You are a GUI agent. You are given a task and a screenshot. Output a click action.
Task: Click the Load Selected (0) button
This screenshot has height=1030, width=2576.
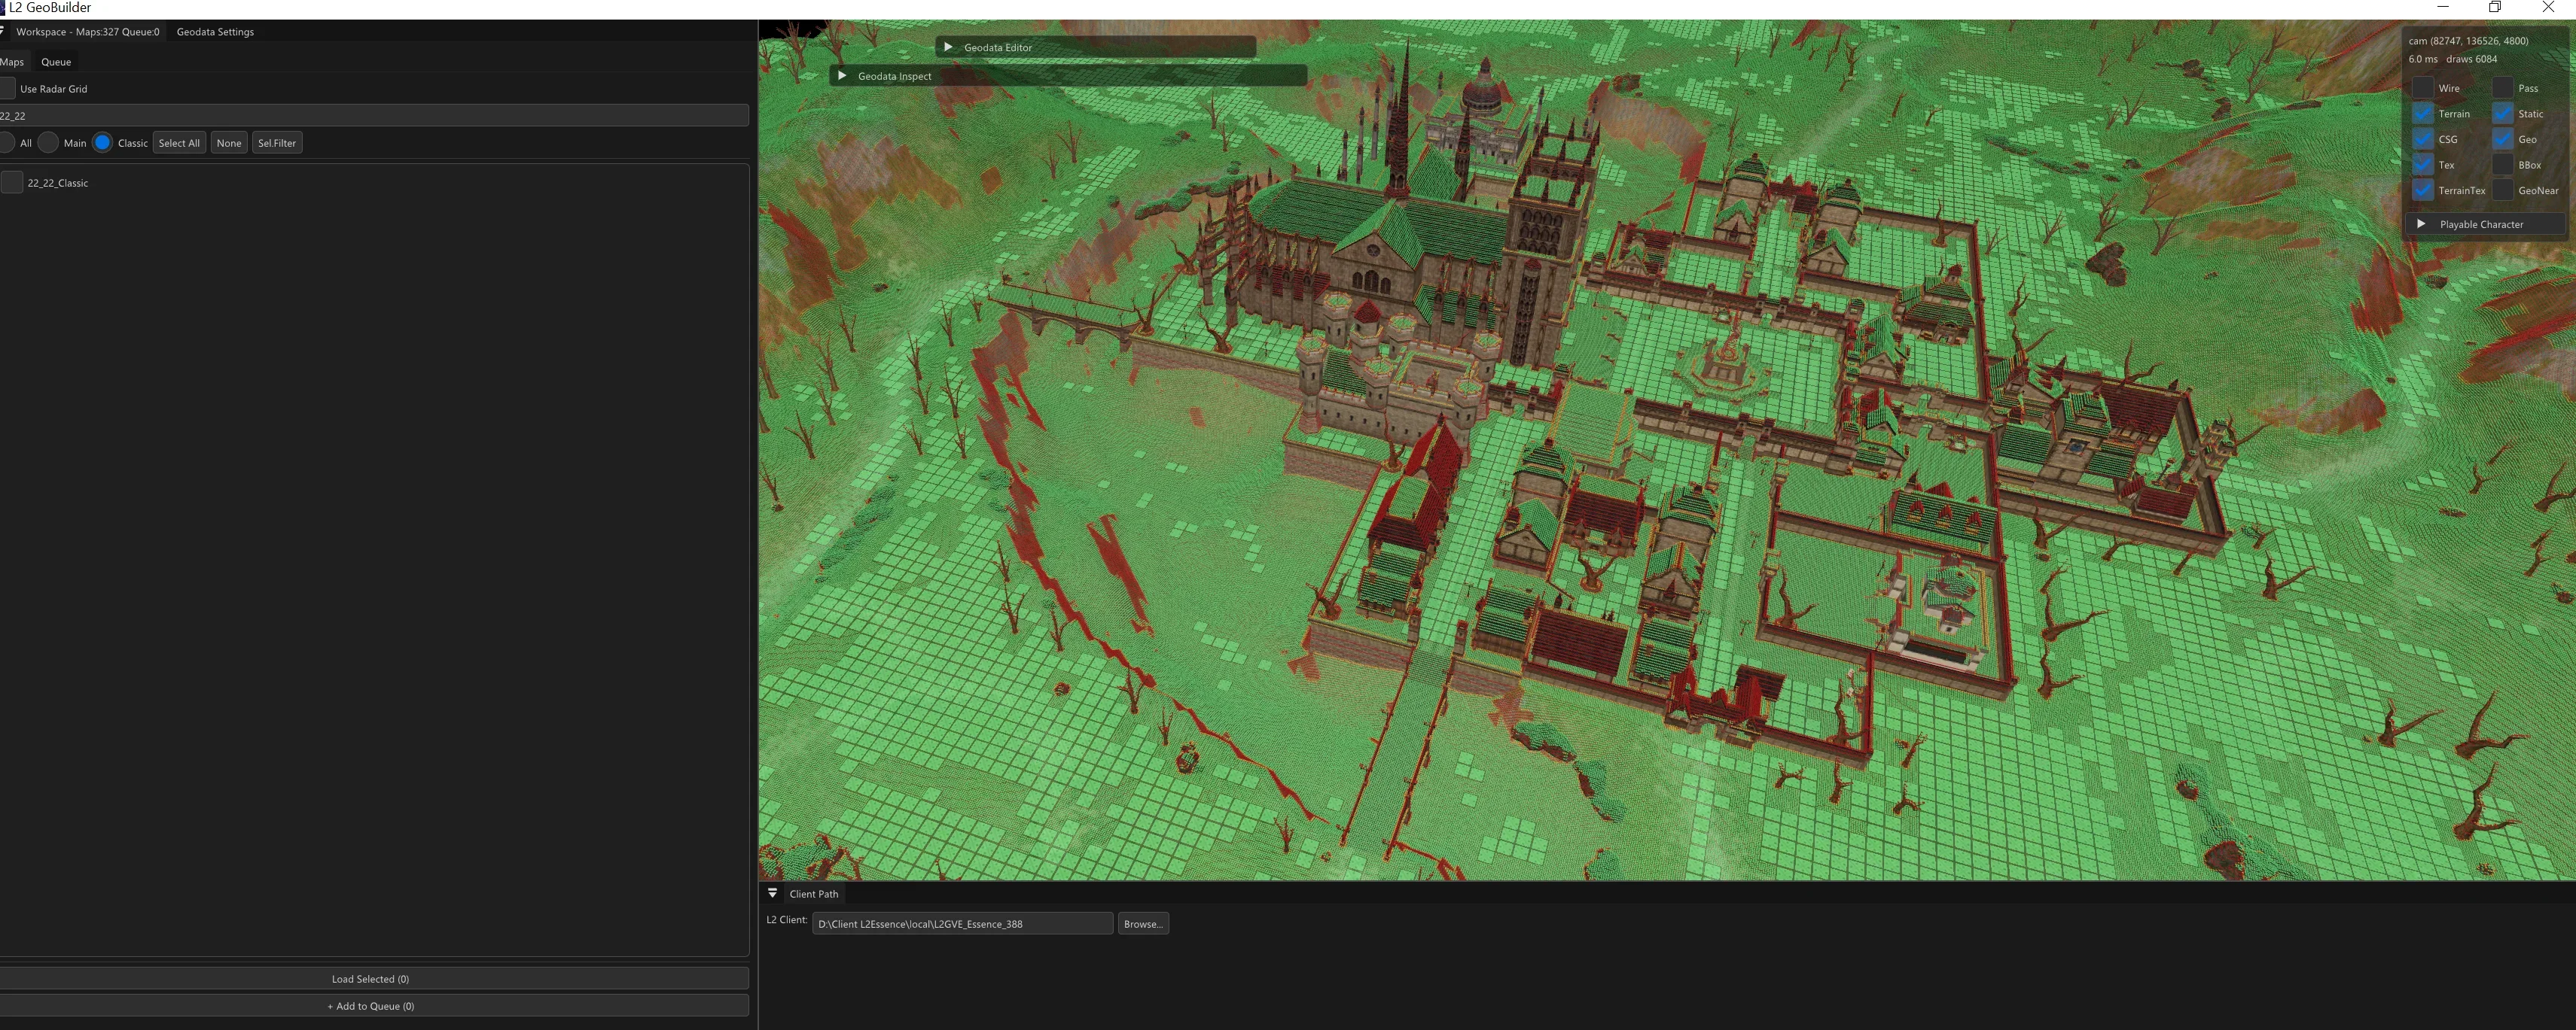(370, 979)
